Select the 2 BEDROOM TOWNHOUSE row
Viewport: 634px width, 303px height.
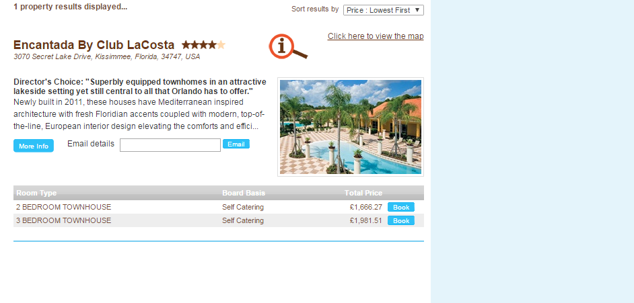click(x=218, y=207)
